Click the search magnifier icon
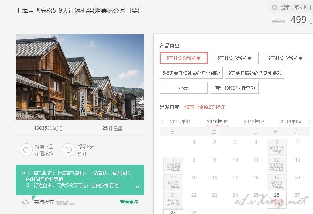Screen dimensions: 313x214 pos(275,8)
